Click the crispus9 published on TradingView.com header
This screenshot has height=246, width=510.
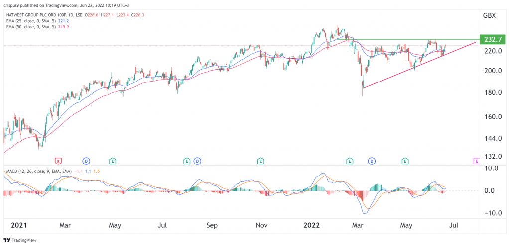click(x=65, y=5)
